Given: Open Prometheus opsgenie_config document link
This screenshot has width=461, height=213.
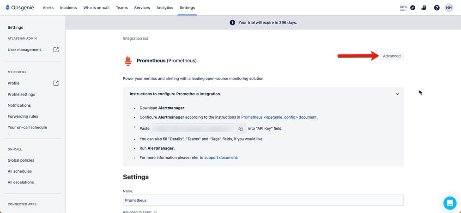Looking at the screenshot, I should (279, 117).
